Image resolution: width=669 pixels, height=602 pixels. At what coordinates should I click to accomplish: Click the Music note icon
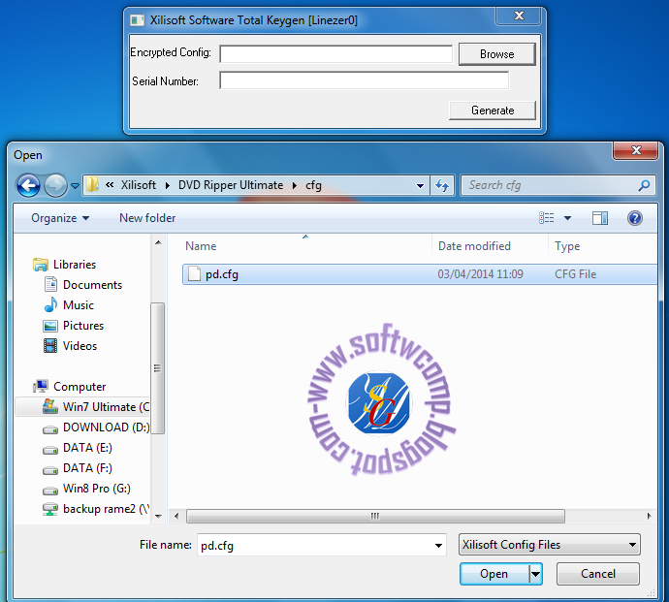point(50,304)
